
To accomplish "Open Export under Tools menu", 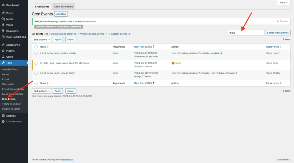I will pos(5,79).
